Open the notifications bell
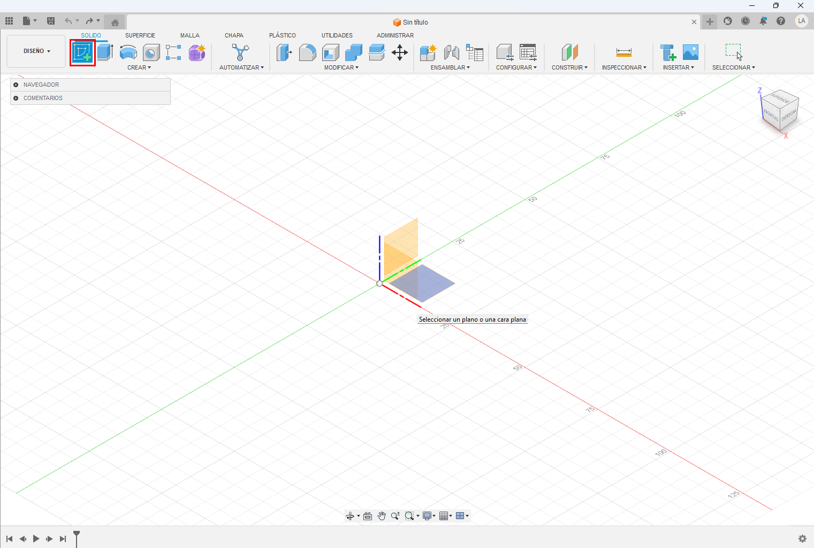The width and height of the screenshot is (814, 548). click(763, 21)
